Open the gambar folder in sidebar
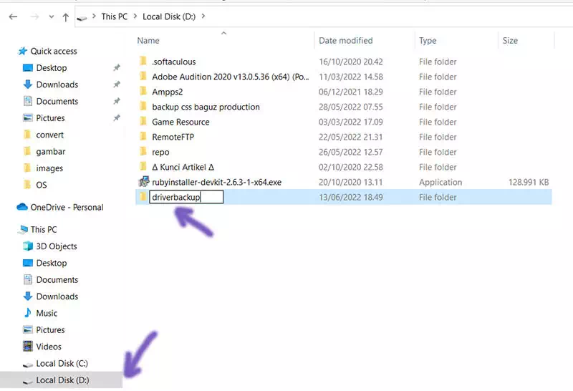This screenshot has height=391, width=573. click(x=50, y=152)
